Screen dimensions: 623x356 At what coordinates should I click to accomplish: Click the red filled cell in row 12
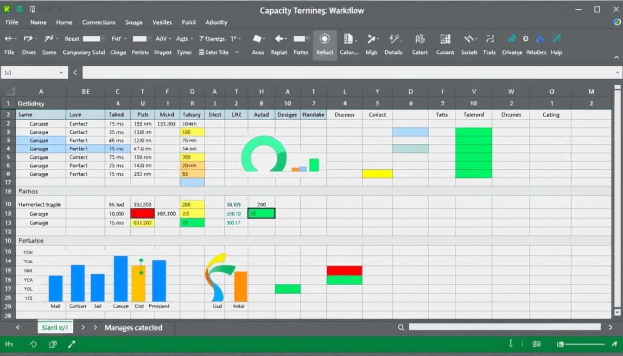pos(142,213)
